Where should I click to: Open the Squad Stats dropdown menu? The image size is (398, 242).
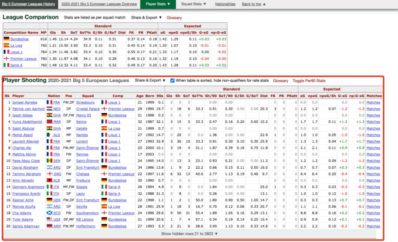[193, 4]
